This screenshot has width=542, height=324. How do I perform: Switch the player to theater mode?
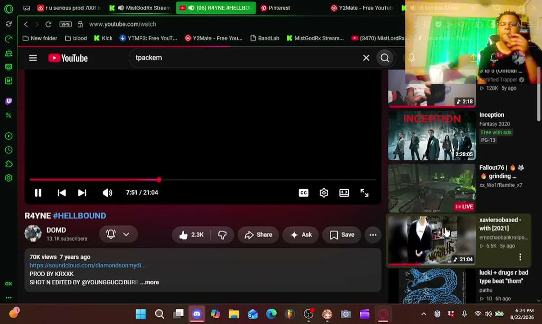pos(344,193)
